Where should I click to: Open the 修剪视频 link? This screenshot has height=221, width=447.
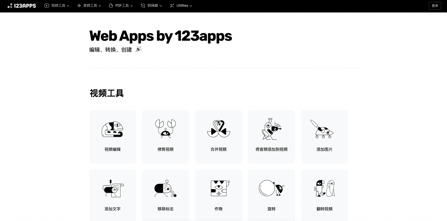tap(165, 149)
